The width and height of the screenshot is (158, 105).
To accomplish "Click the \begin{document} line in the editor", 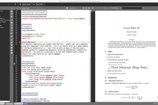I will 28,30.
